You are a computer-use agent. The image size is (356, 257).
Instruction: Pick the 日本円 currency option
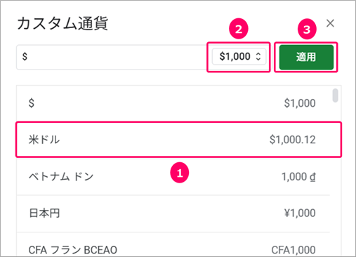(173, 213)
